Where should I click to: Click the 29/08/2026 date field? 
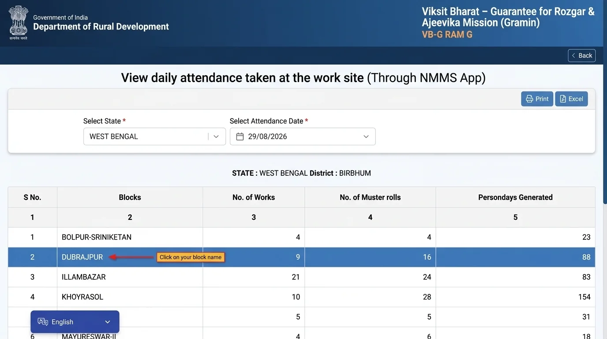coord(303,136)
